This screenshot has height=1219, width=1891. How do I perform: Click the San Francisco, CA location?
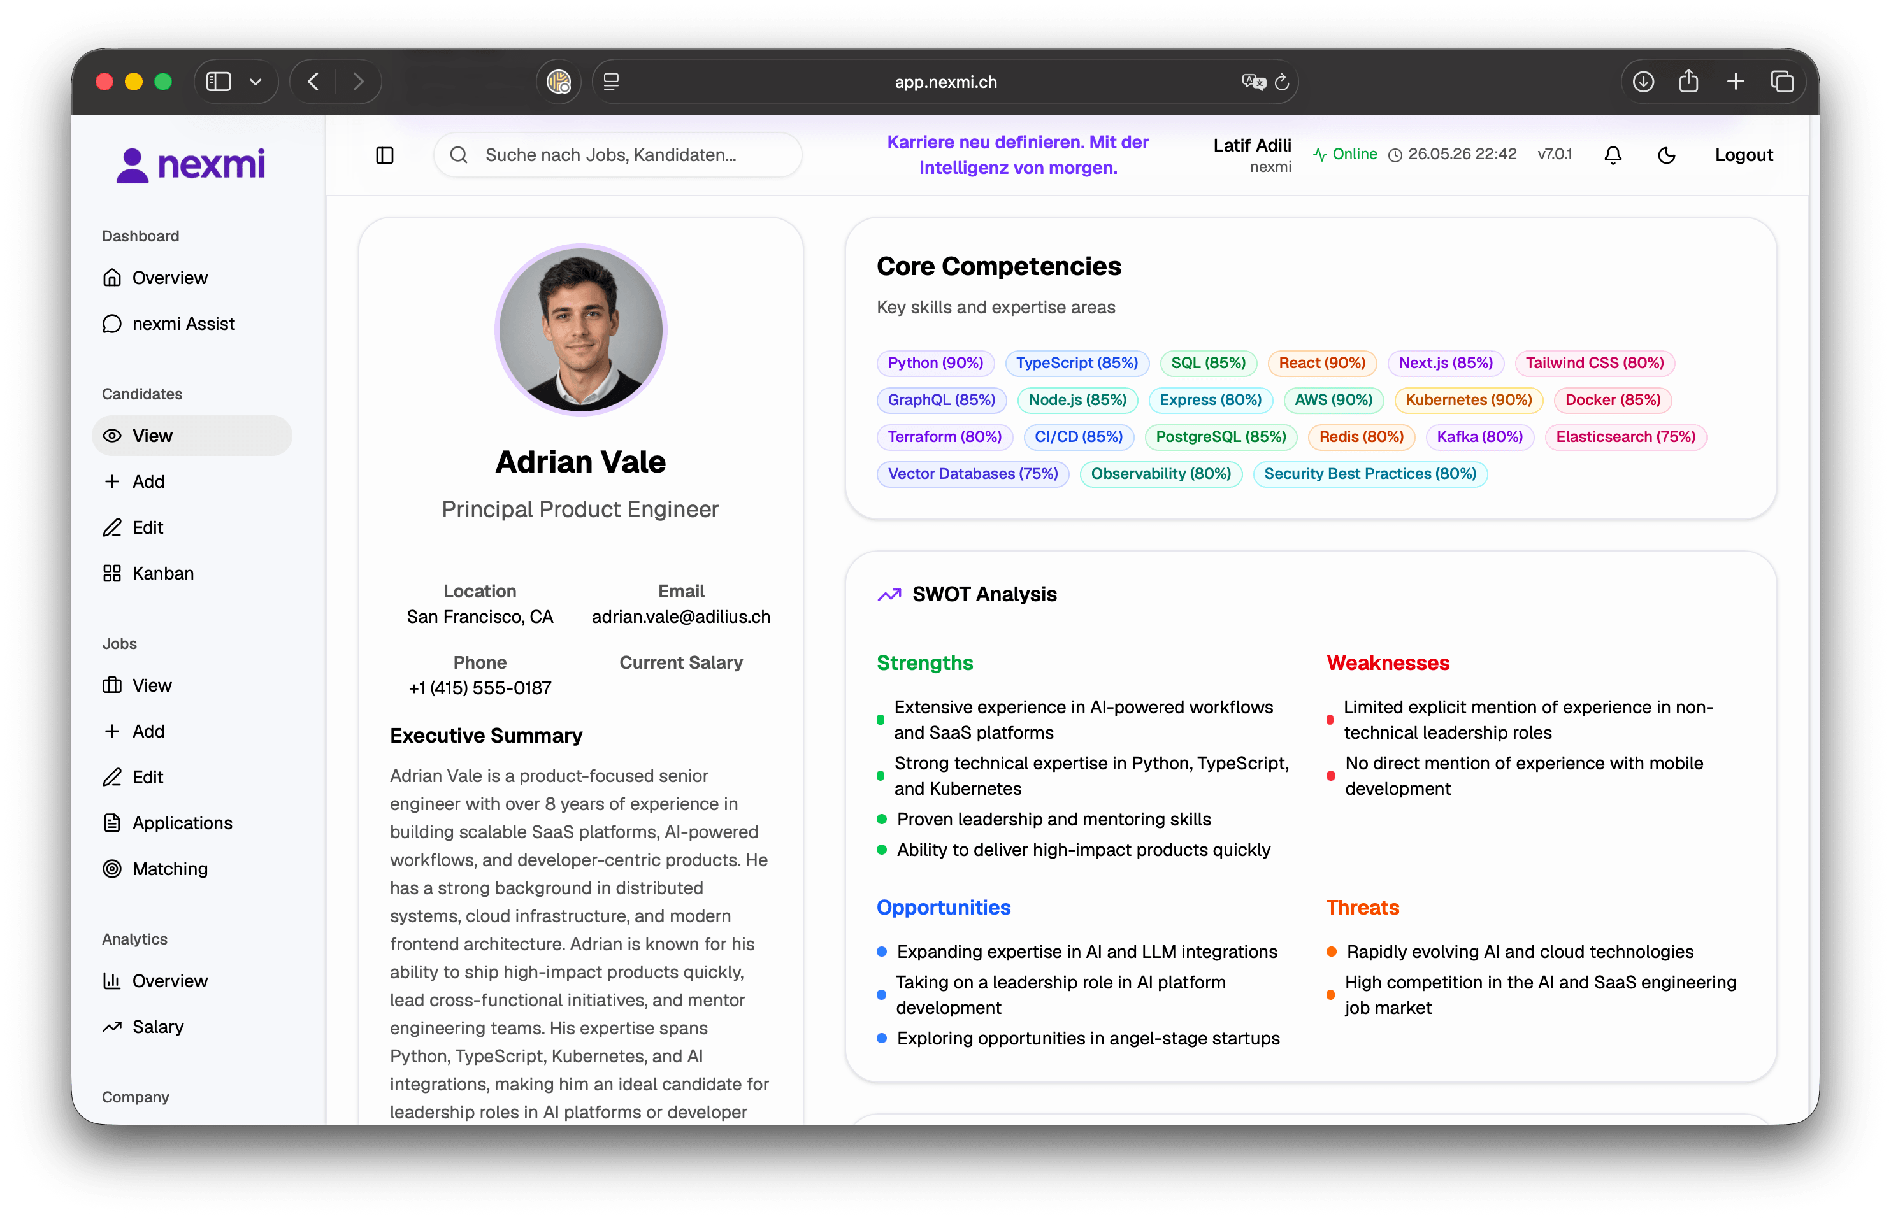click(x=480, y=617)
